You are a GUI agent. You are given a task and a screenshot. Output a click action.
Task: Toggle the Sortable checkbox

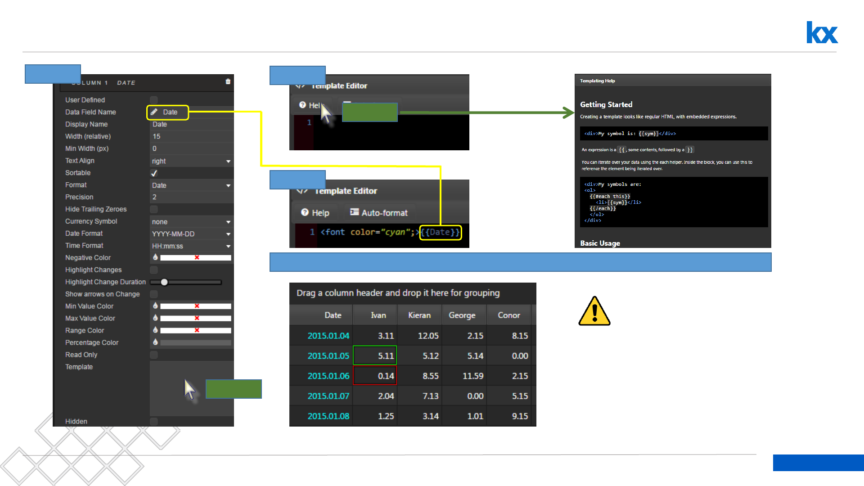(x=154, y=173)
